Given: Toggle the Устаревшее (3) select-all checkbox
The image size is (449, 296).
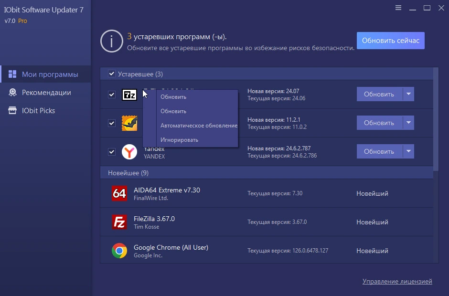Looking at the screenshot, I should click(x=111, y=74).
